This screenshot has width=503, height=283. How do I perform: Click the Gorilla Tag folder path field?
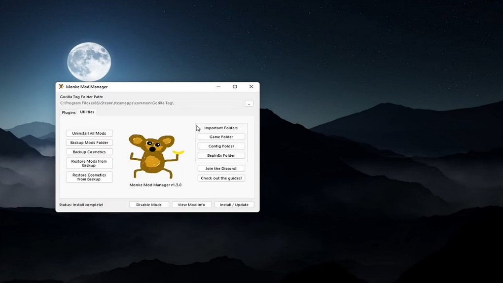[x=151, y=103]
